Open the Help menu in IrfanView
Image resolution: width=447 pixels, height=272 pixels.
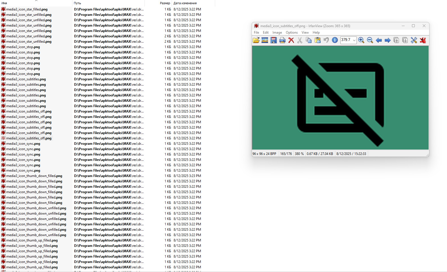pyautogui.click(x=316, y=33)
